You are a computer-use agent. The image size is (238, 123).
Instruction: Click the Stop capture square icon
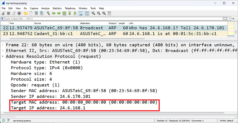click(x=9, y=13)
